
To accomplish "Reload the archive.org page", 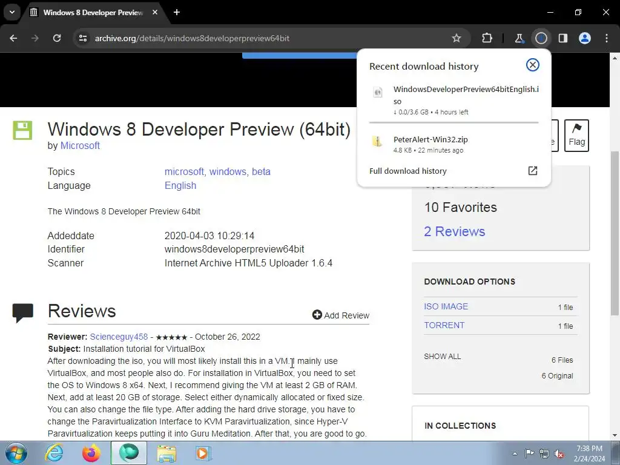I will pos(57,38).
